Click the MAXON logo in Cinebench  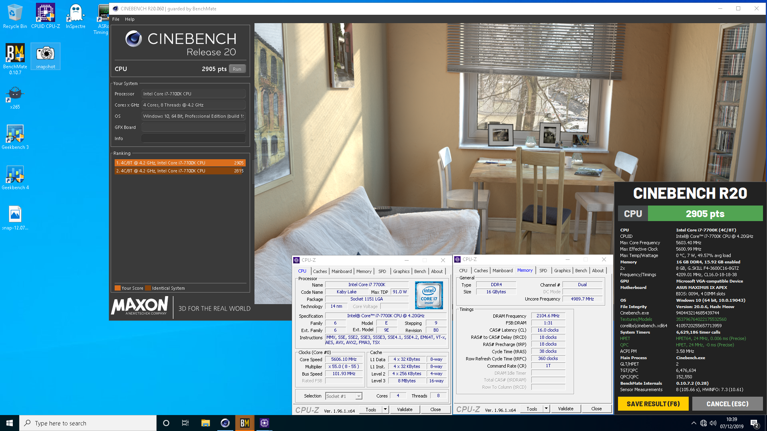(x=140, y=306)
